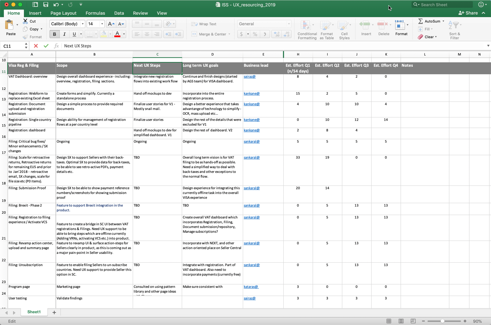Open the font color dropdown arrow
The height and width of the screenshot is (325, 491).
[x=124, y=34]
